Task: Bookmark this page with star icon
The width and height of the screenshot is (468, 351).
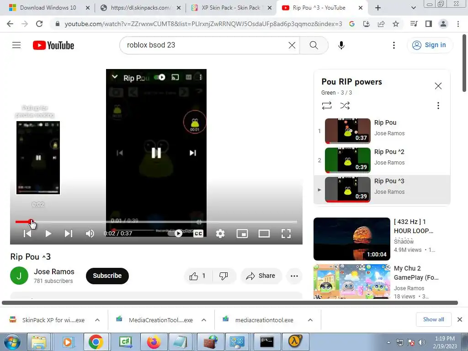Action: (x=396, y=24)
